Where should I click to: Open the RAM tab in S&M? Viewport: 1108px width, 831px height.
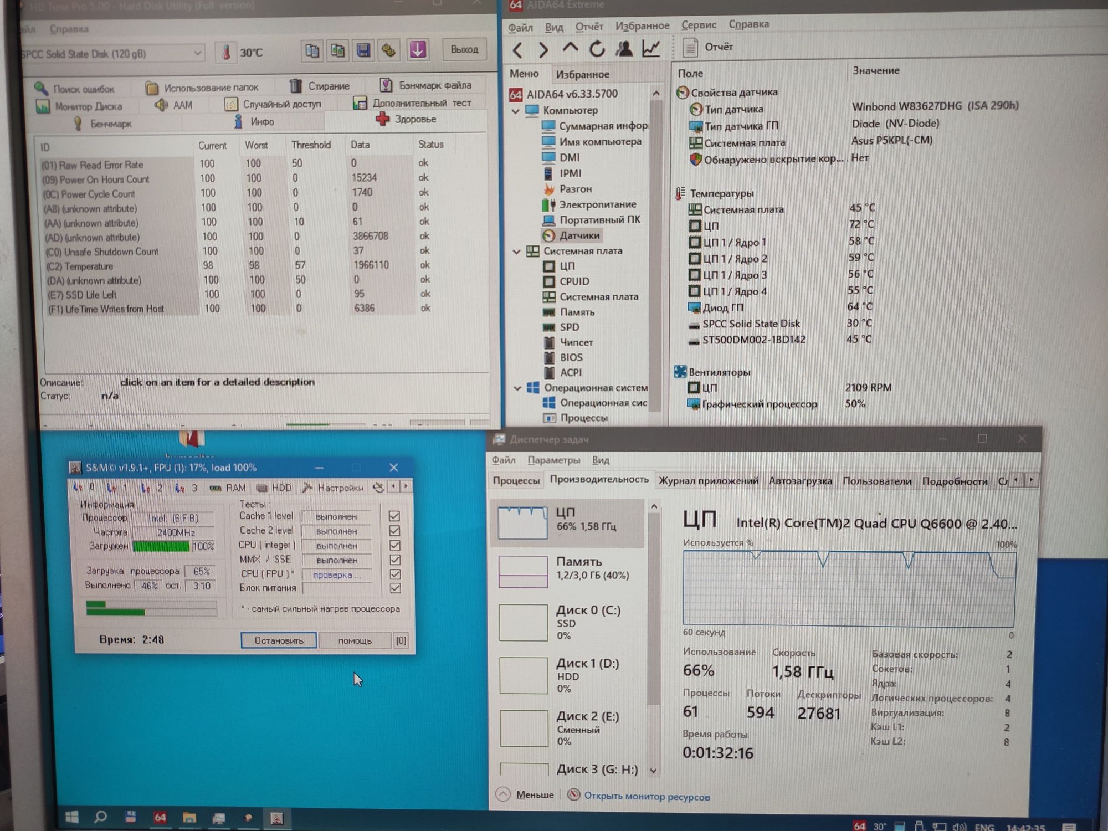(x=227, y=488)
